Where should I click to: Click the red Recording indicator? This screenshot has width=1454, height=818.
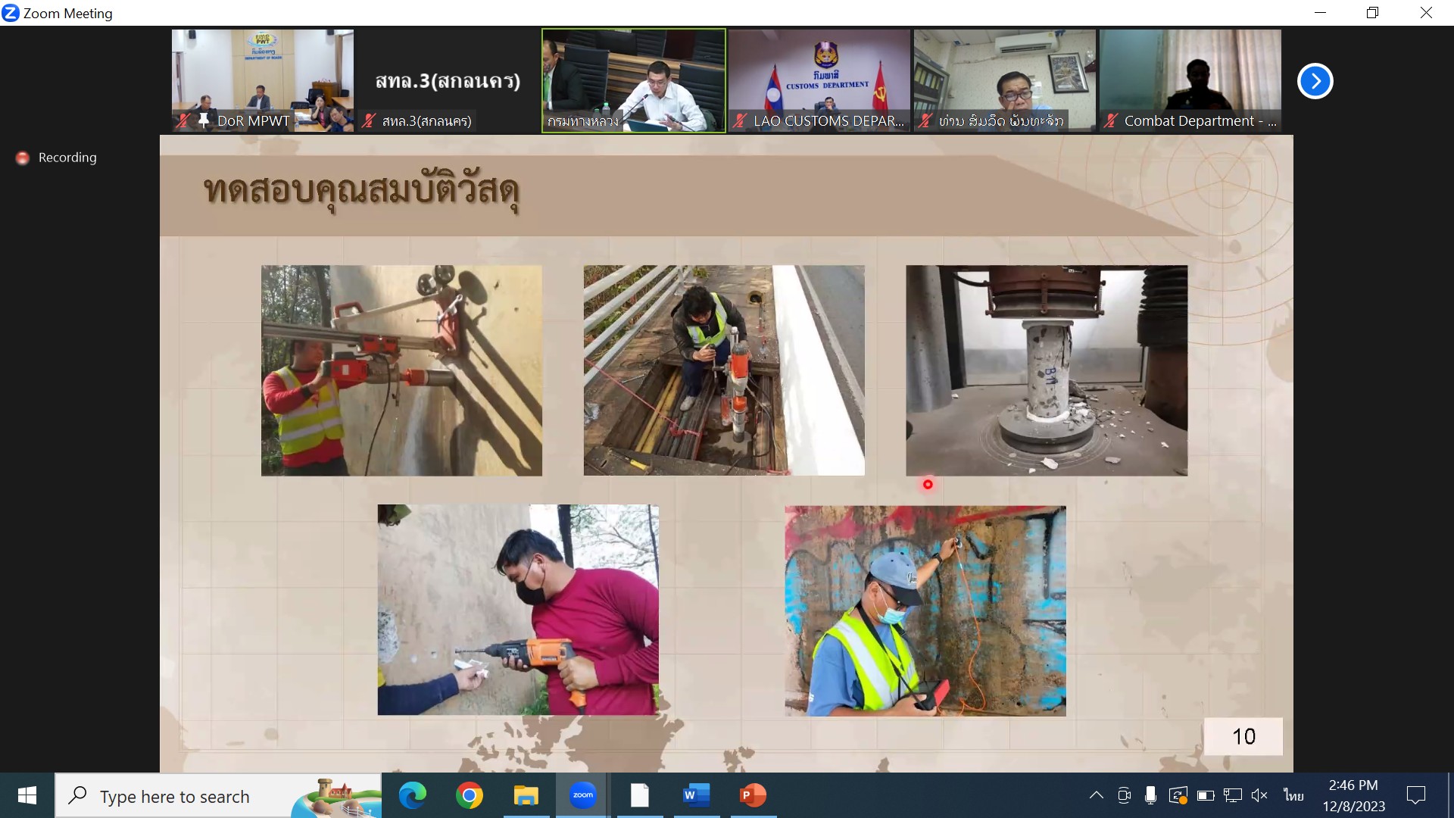tap(23, 158)
